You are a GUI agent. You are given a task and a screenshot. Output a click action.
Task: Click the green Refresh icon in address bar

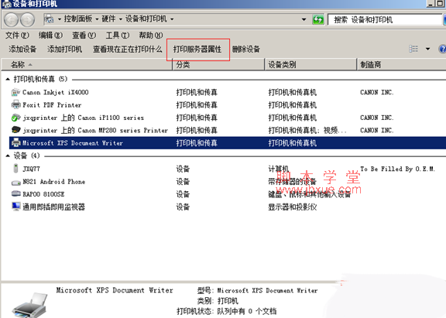(318, 19)
